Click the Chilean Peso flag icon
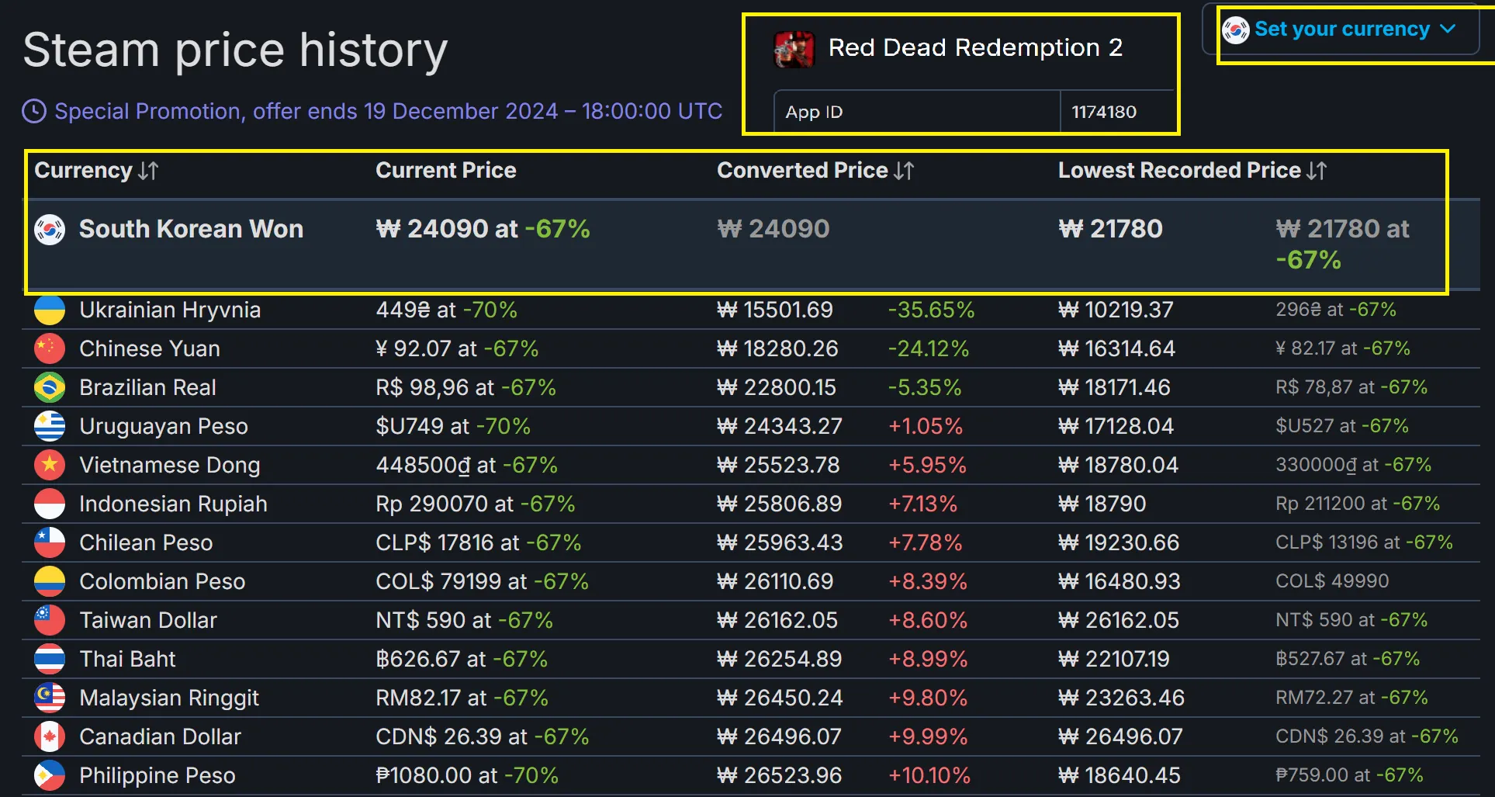Image resolution: width=1495 pixels, height=797 pixels. click(50, 542)
